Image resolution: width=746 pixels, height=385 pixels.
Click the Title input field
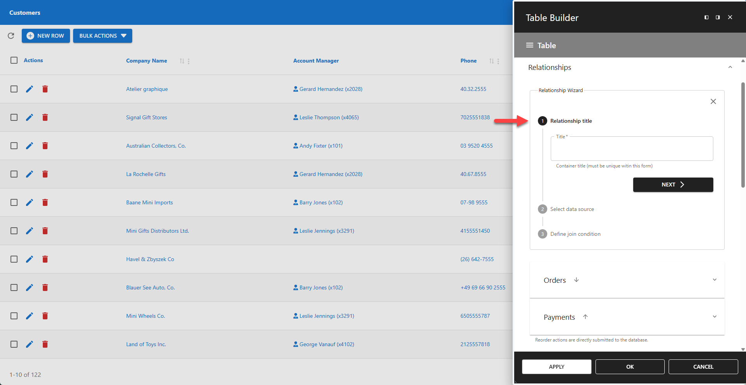[x=632, y=148]
